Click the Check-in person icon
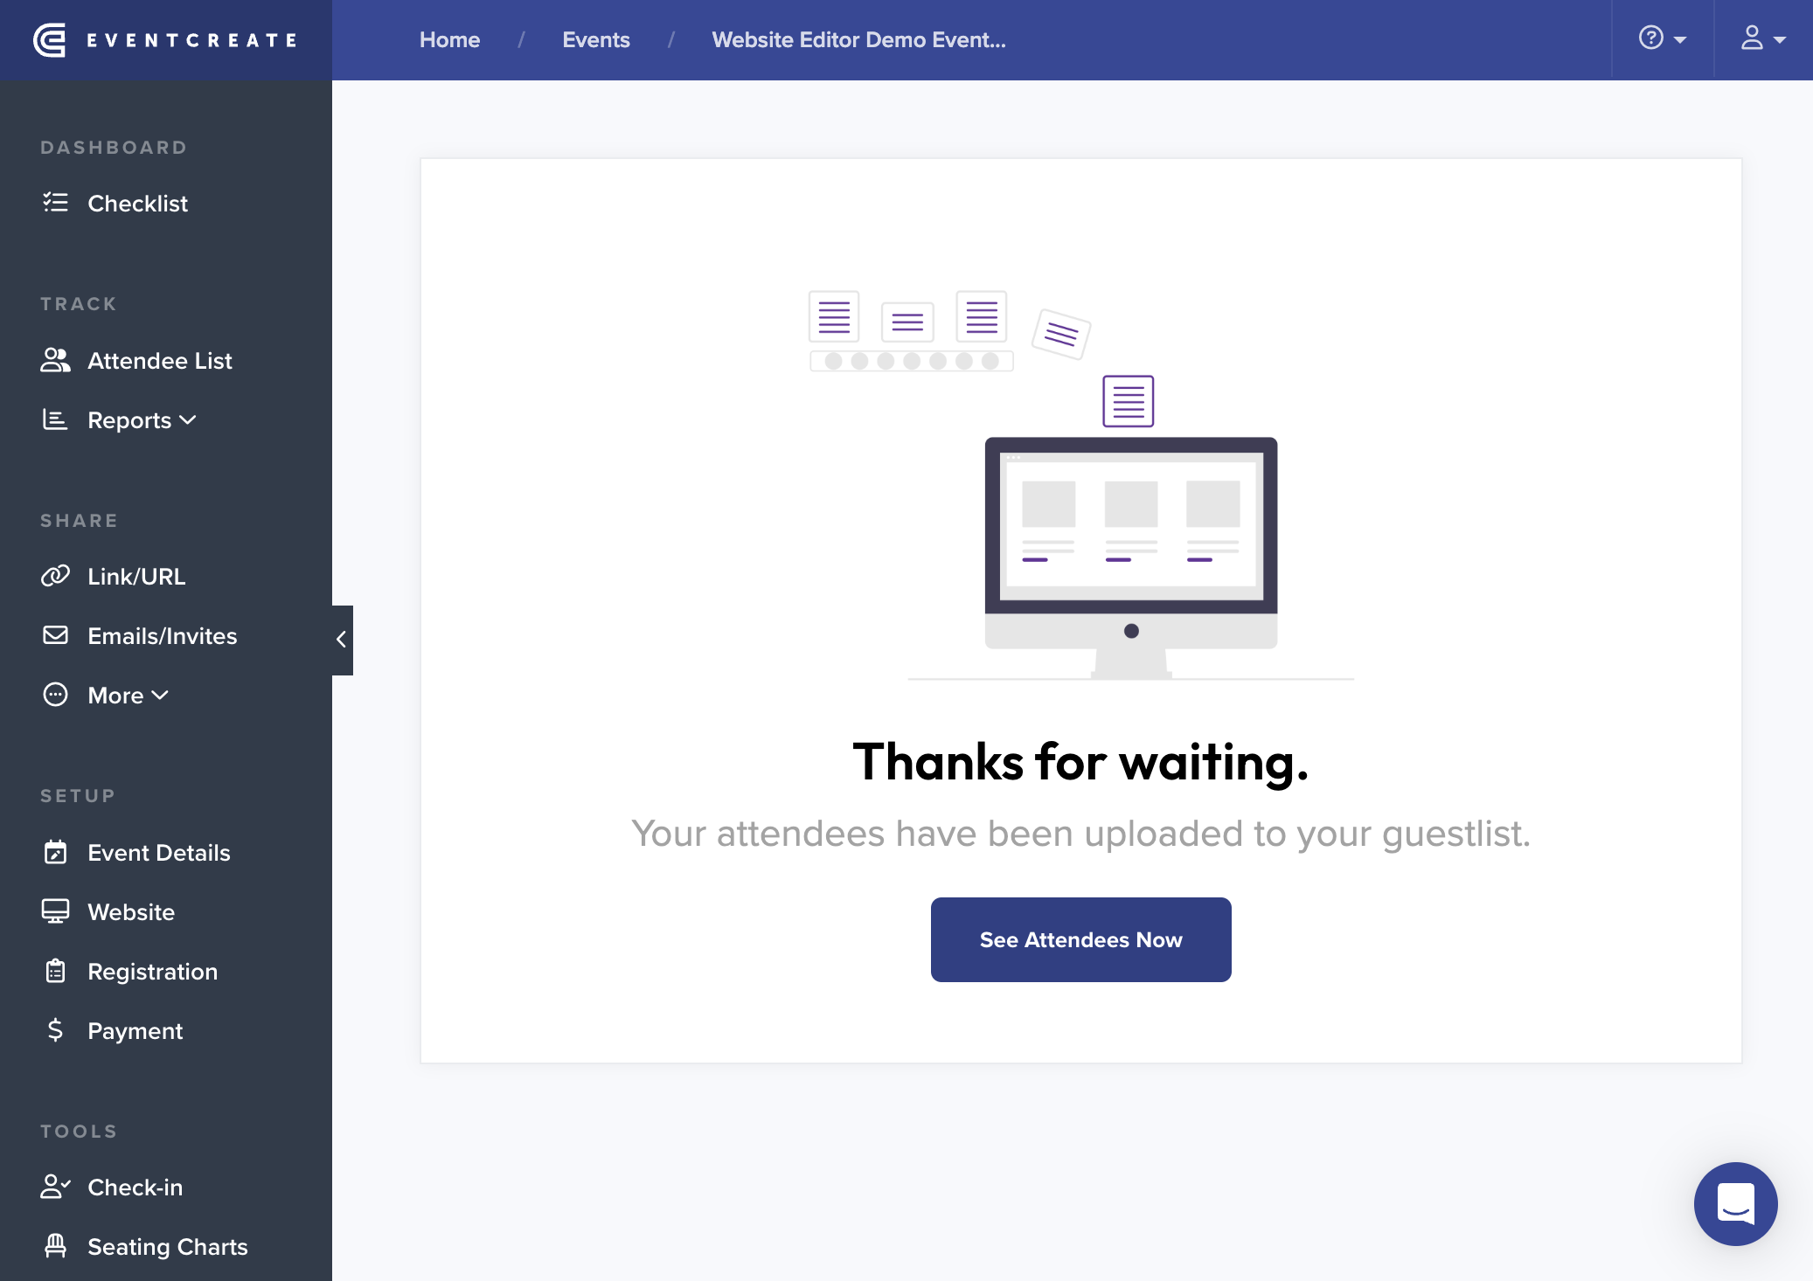This screenshot has width=1813, height=1281. 55,1187
